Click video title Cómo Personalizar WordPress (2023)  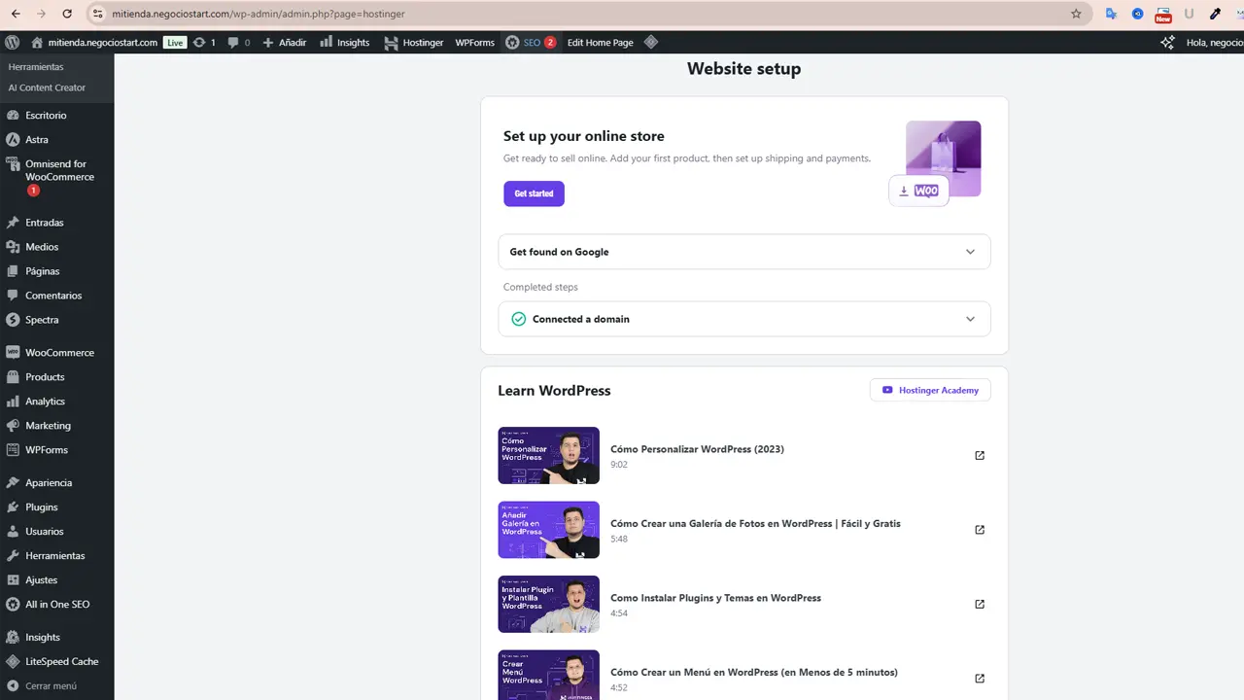coord(697,449)
